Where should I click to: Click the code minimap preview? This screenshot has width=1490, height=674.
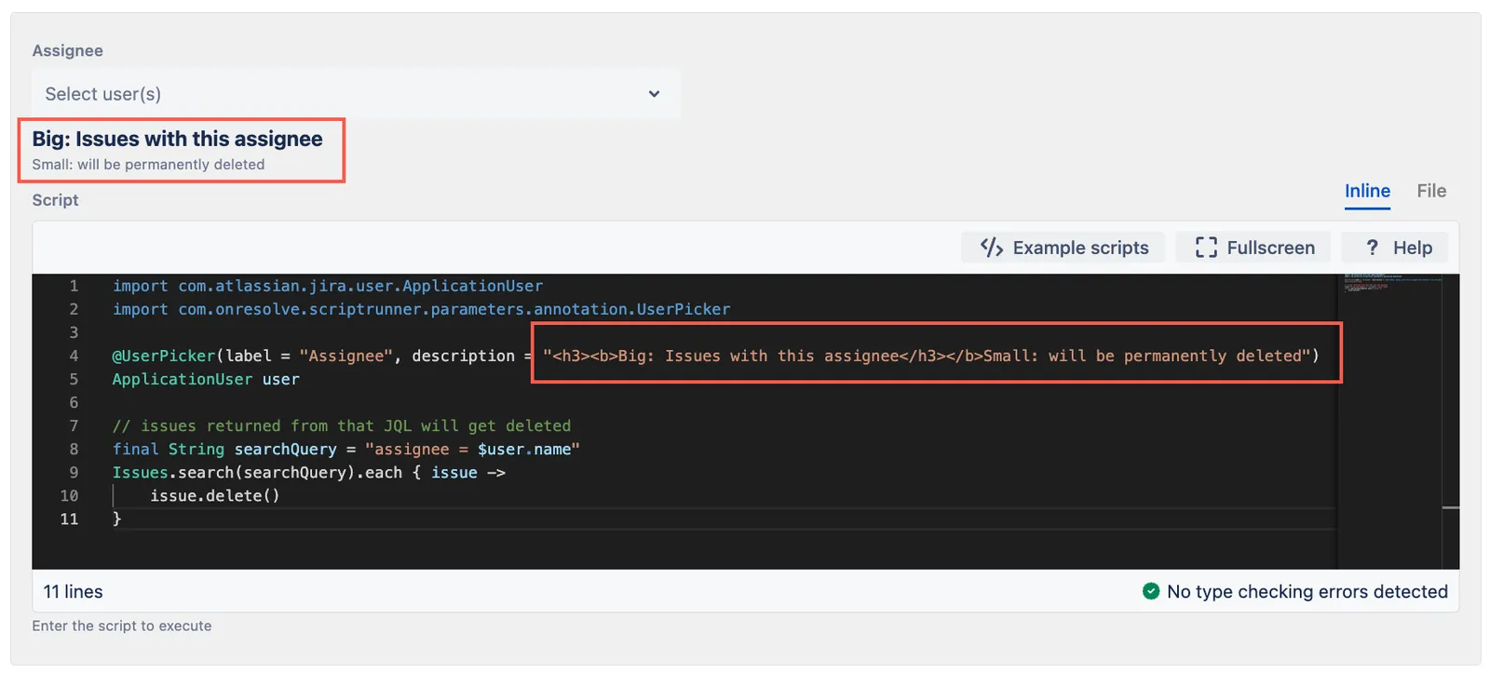click(1393, 285)
